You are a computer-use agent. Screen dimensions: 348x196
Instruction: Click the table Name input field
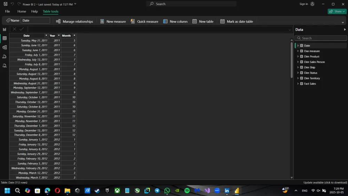35,21
